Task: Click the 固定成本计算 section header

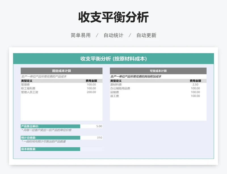Action: (x=62, y=71)
